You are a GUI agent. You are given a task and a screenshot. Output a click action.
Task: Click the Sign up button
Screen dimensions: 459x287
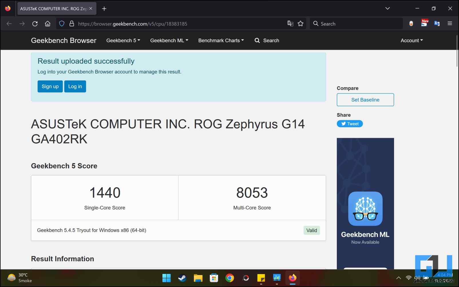click(50, 86)
